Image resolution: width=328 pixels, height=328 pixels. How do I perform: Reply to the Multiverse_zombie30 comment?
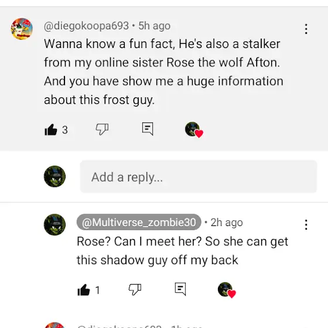(180, 289)
